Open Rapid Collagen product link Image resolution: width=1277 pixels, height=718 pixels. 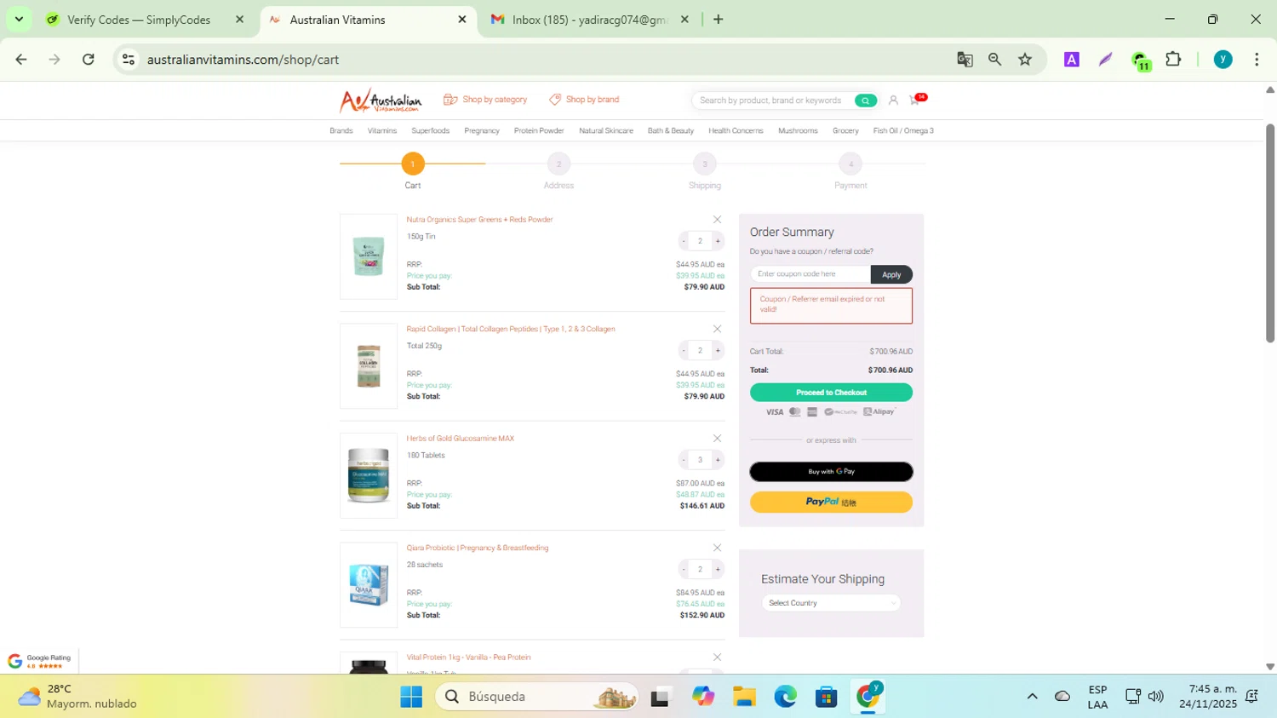[x=511, y=329]
